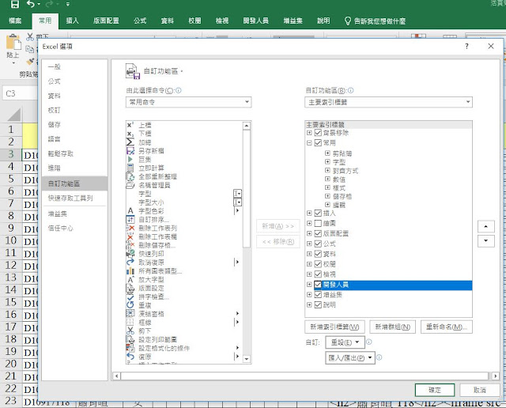Expand the 對齊方式 group node

coord(327,170)
